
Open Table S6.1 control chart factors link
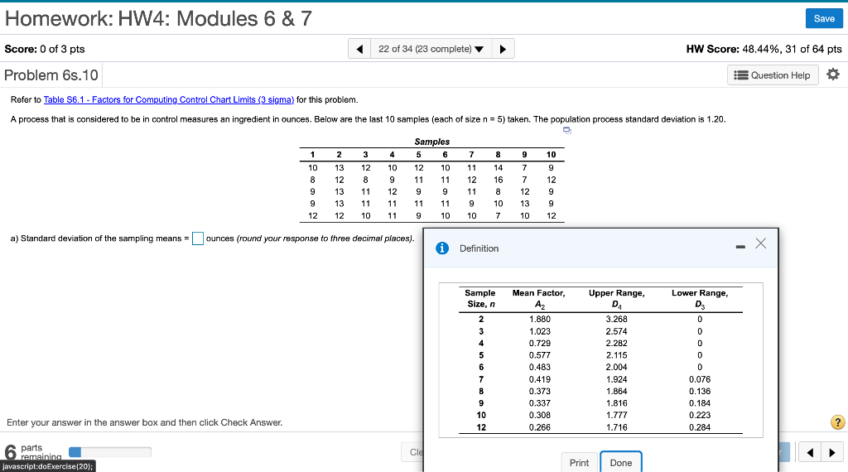(x=169, y=99)
